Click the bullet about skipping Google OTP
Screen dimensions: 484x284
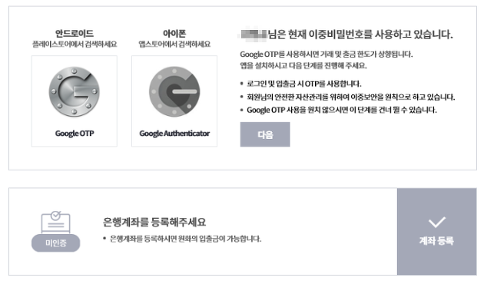(x=342, y=110)
